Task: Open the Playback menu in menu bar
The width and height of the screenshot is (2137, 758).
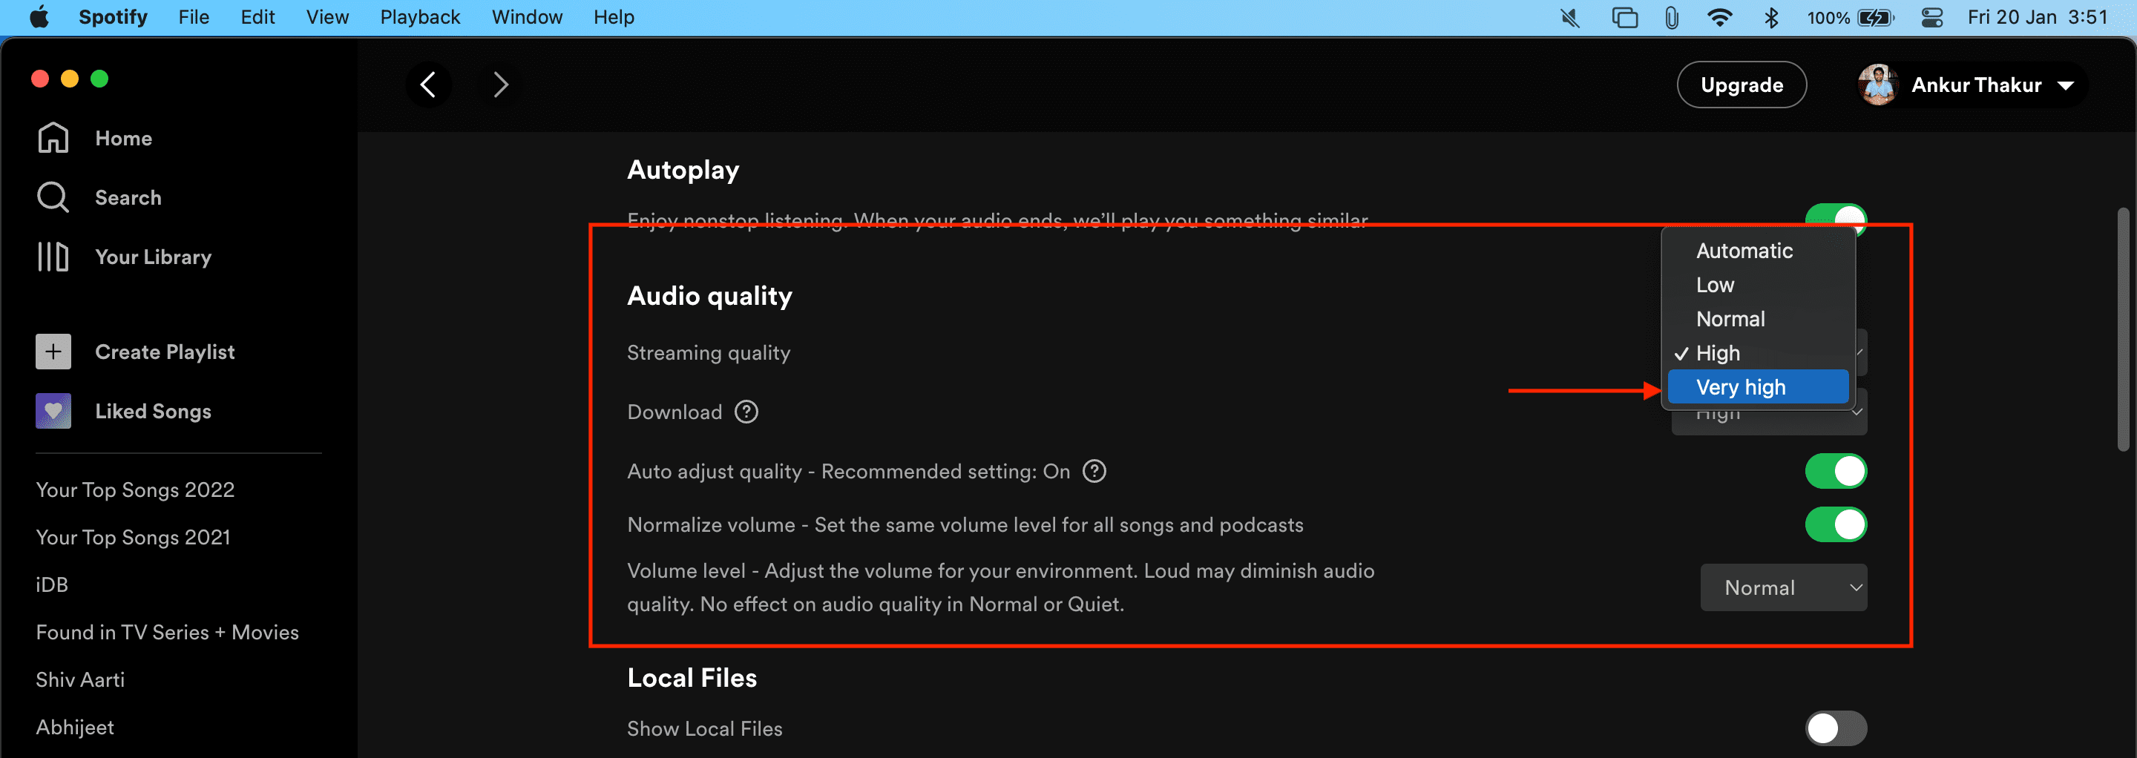Action: (420, 16)
